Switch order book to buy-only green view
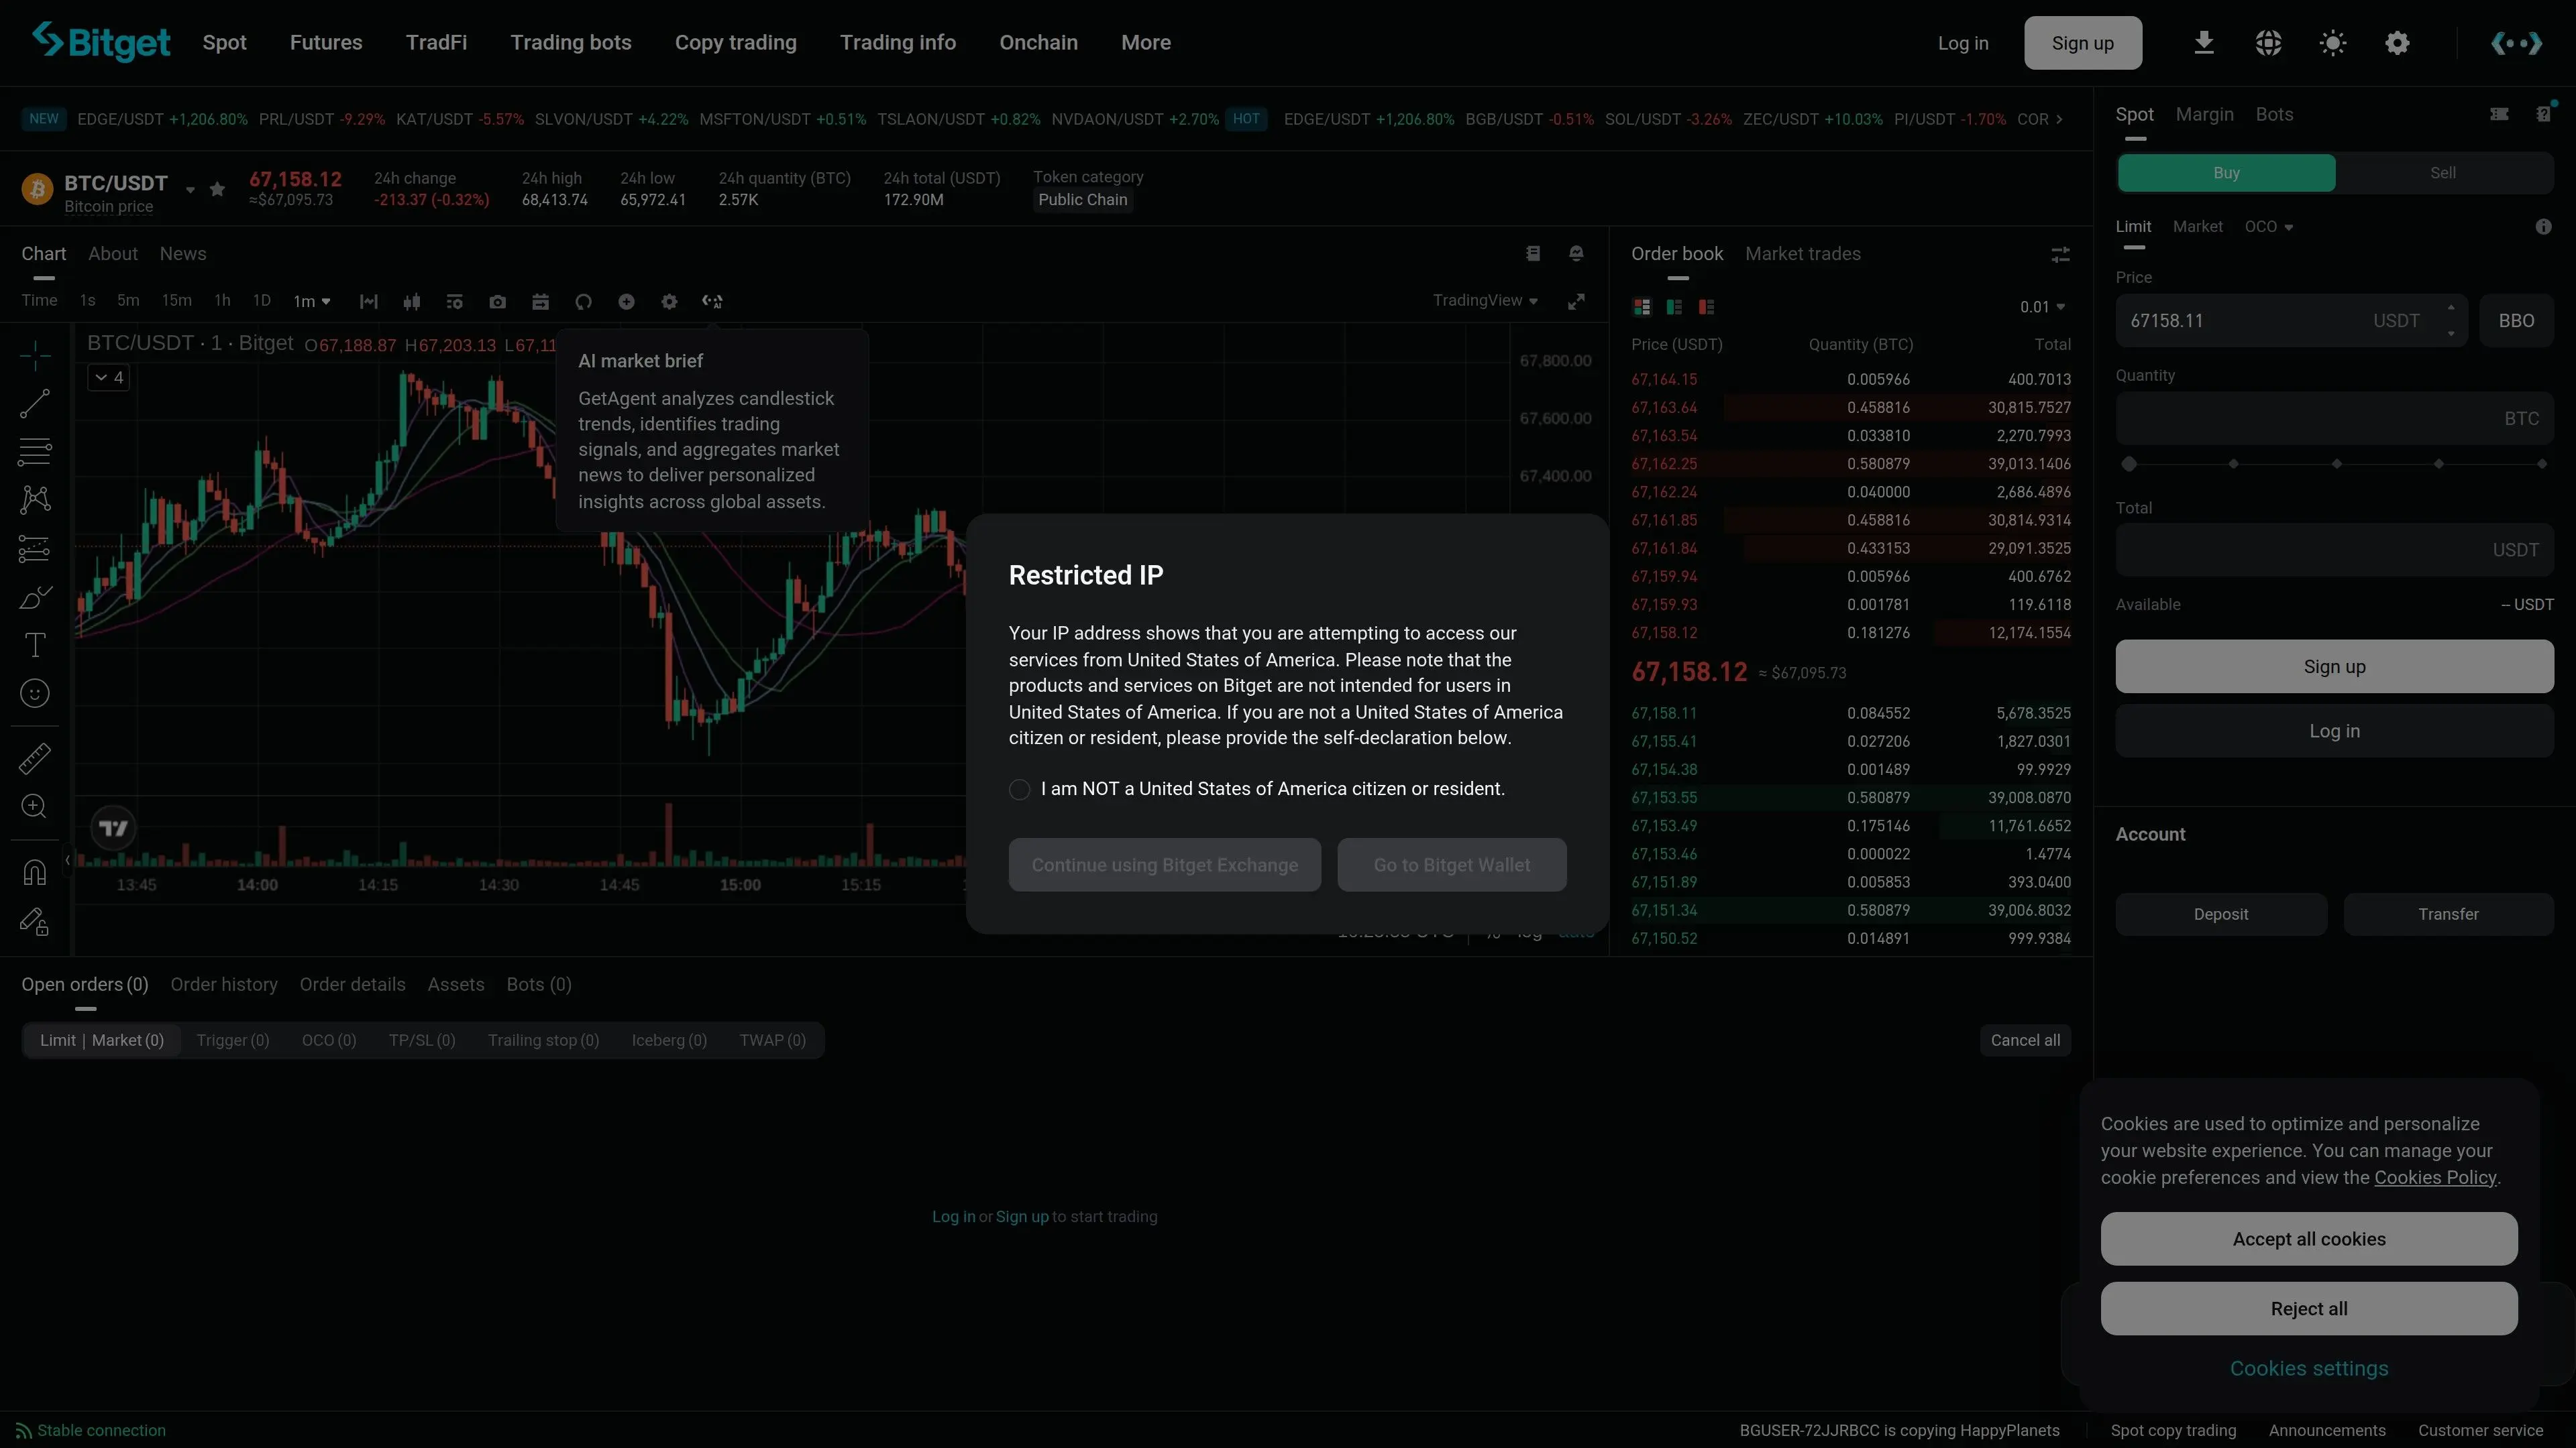Image resolution: width=2576 pixels, height=1448 pixels. tap(1673, 306)
